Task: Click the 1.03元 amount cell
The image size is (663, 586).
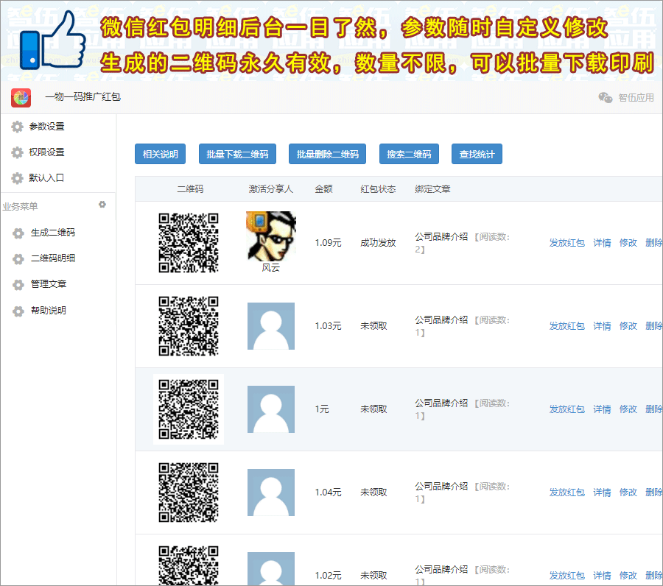Action: pos(328,326)
